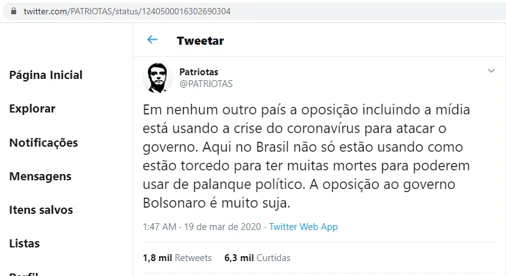Click the @PATRIOTAS handle
The image size is (506, 276).
(x=206, y=84)
